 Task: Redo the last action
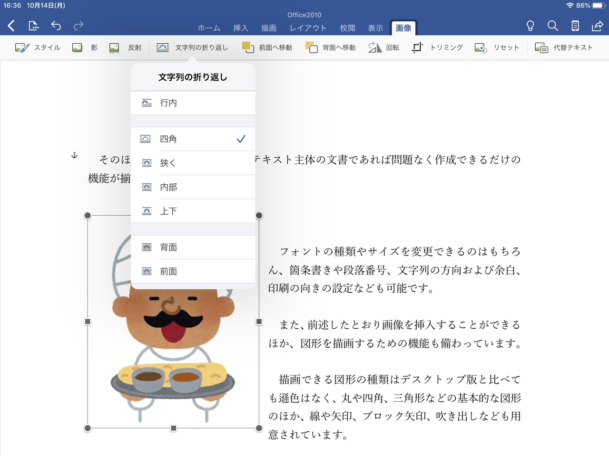79,26
